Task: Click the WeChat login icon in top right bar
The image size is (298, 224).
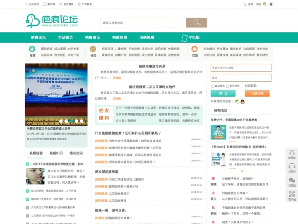Action: (265, 4)
